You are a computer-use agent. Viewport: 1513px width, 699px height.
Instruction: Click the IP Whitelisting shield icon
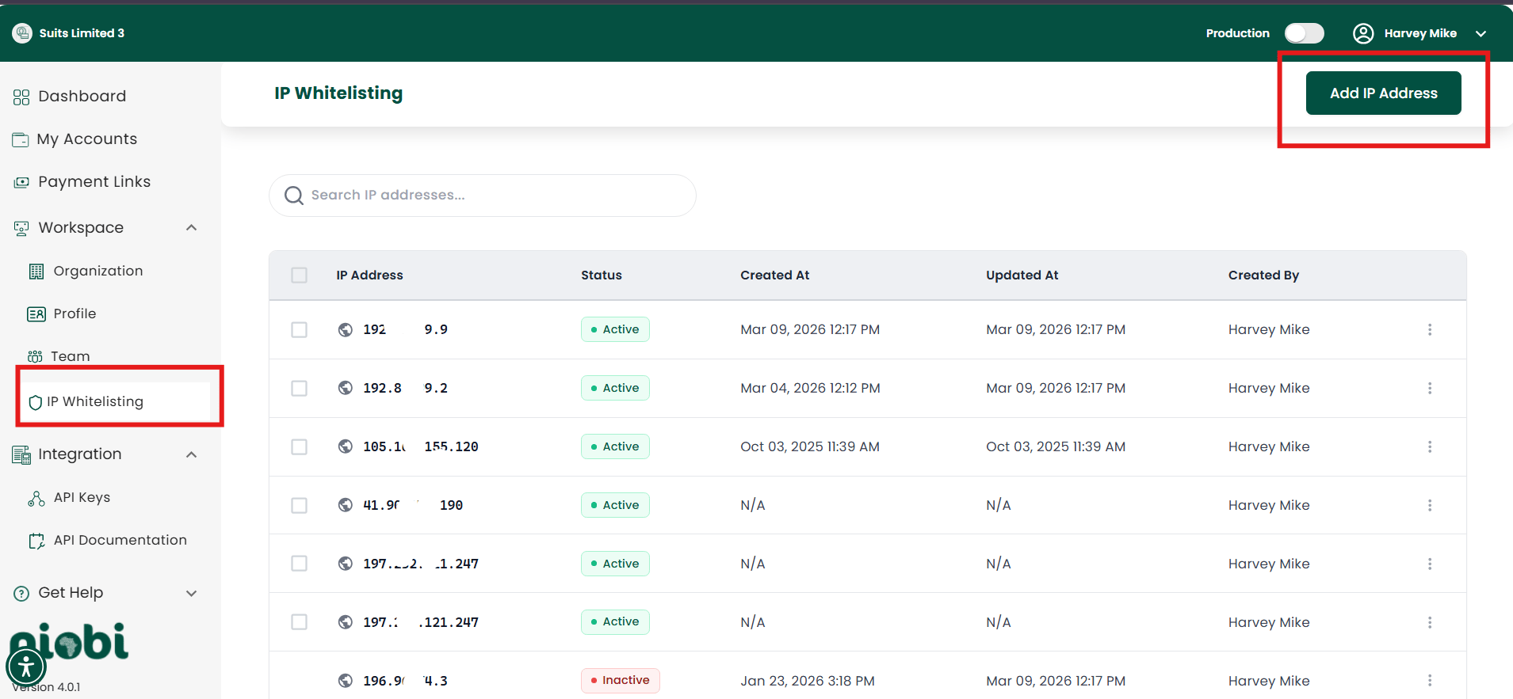pos(35,402)
